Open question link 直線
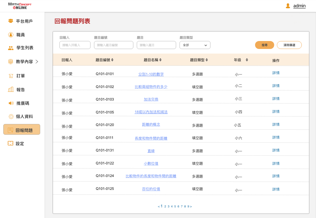This screenshot has height=218, width=316. (151, 151)
